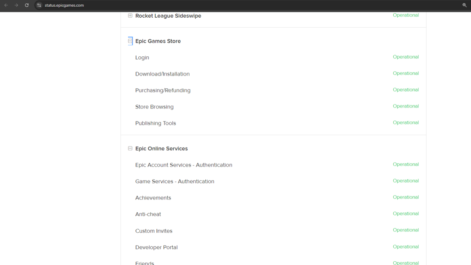
Task: Select the Purchasing/Refunding component
Action: tap(163, 91)
